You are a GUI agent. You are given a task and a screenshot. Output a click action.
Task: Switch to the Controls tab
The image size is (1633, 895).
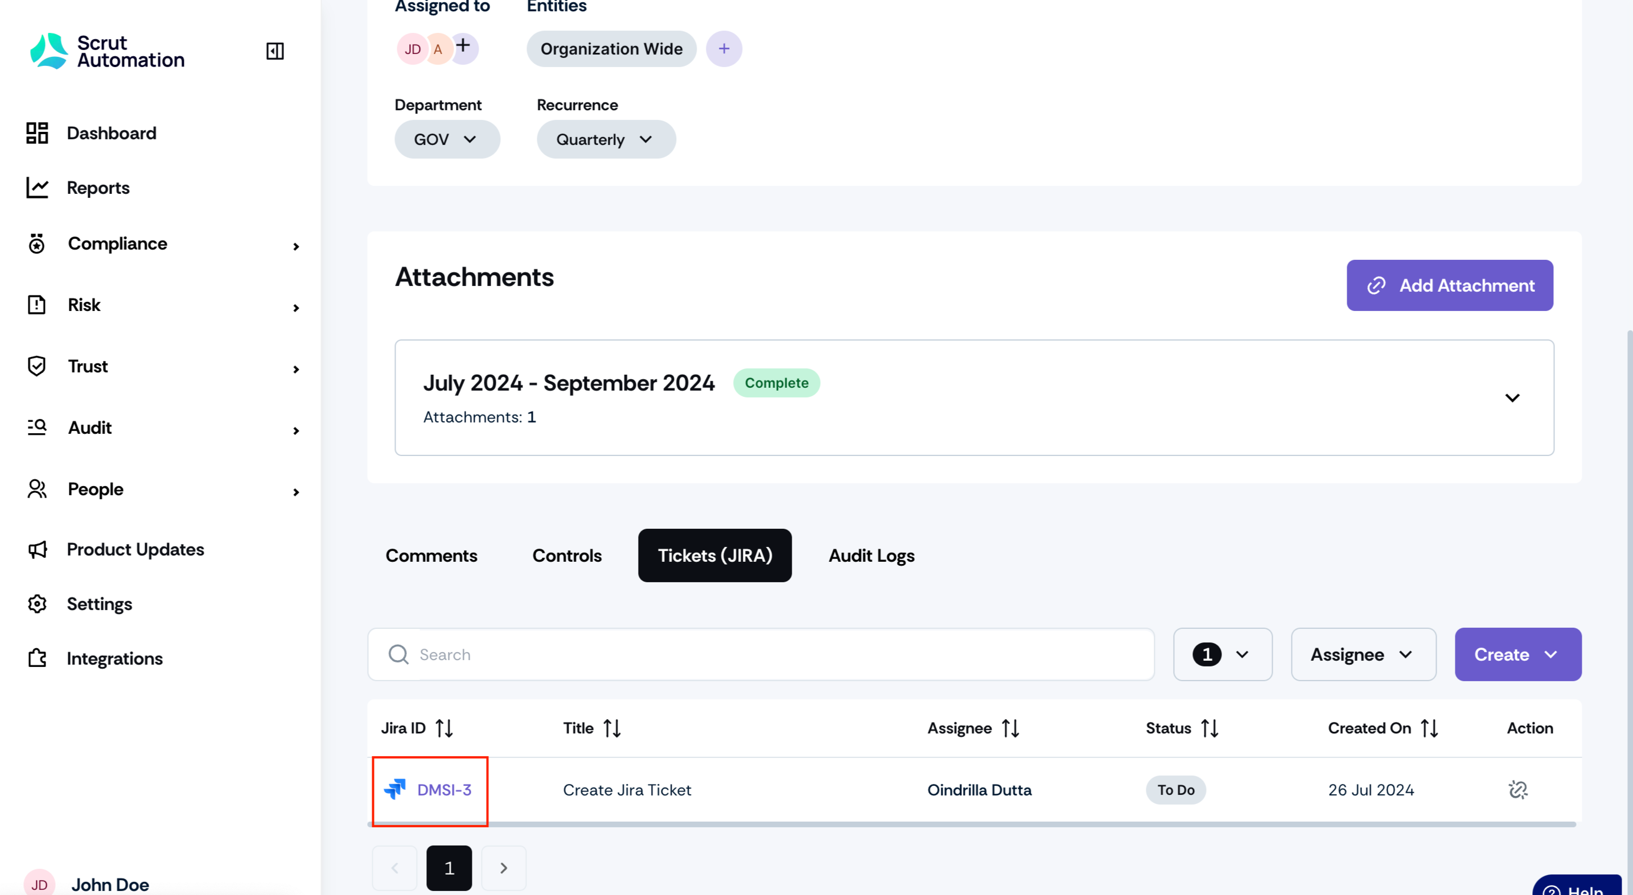[x=567, y=556]
